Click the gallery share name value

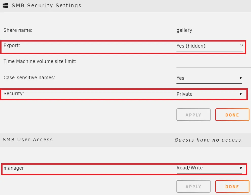click(184, 30)
